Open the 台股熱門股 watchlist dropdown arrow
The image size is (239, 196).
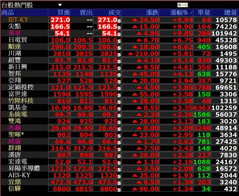pyautogui.click(x=60, y=5)
